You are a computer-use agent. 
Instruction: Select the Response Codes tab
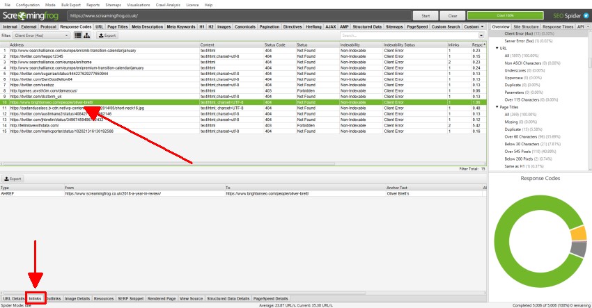point(75,26)
